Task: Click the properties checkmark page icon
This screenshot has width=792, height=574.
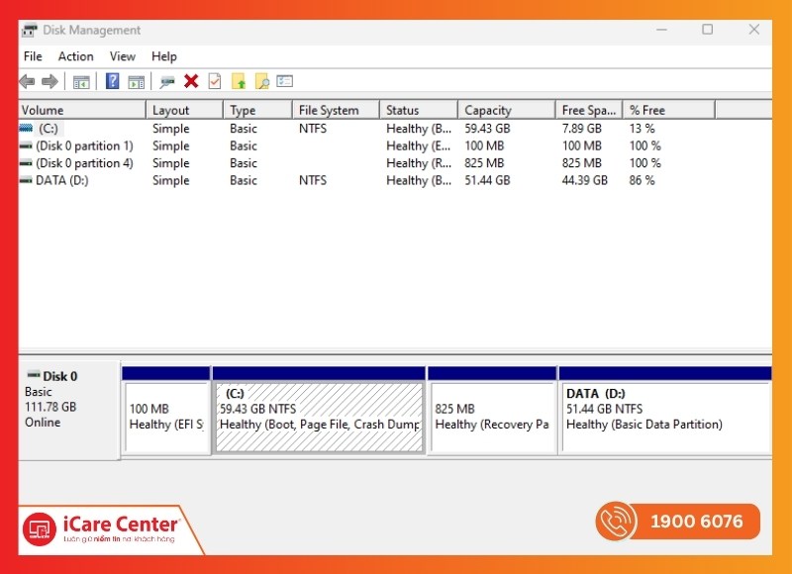Action: (x=215, y=81)
